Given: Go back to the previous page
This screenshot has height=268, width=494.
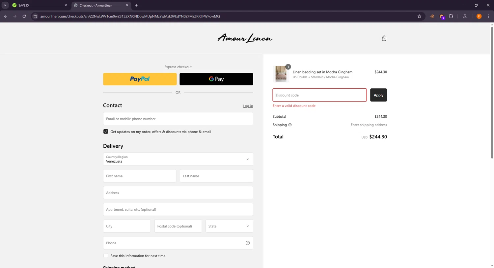Looking at the screenshot, I should click(6, 16).
